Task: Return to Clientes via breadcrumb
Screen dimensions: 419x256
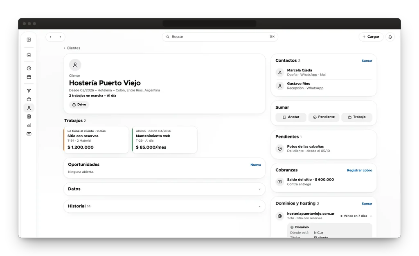Action: pos(72,48)
